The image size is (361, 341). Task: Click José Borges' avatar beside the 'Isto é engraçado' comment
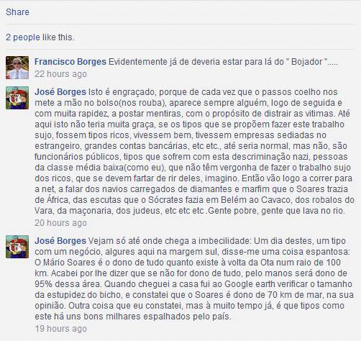(x=17, y=98)
